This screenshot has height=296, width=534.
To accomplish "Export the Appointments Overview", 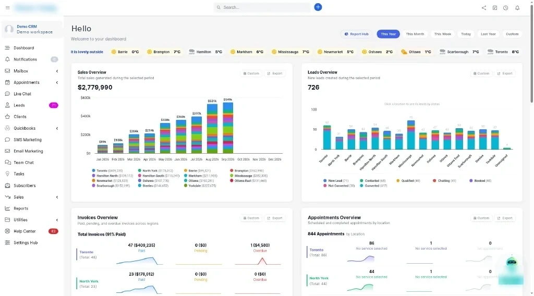I will click(x=505, y=218).
